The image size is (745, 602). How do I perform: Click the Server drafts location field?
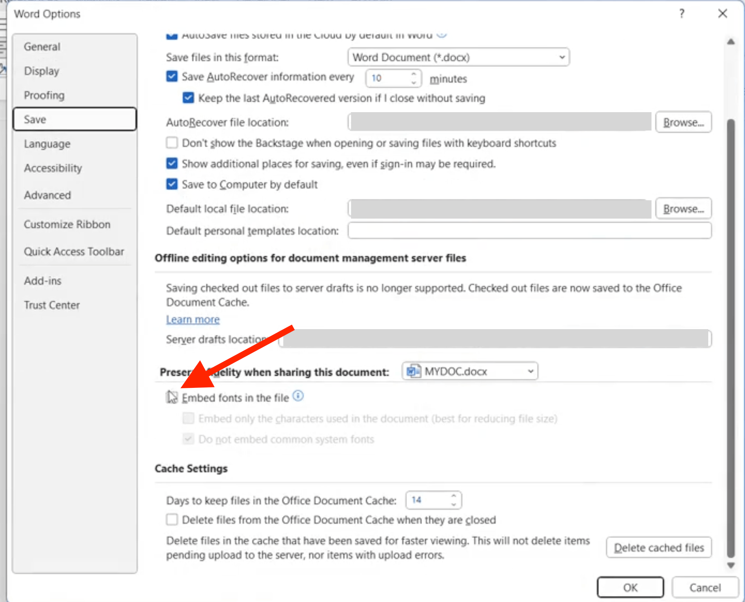click(495, 339)
